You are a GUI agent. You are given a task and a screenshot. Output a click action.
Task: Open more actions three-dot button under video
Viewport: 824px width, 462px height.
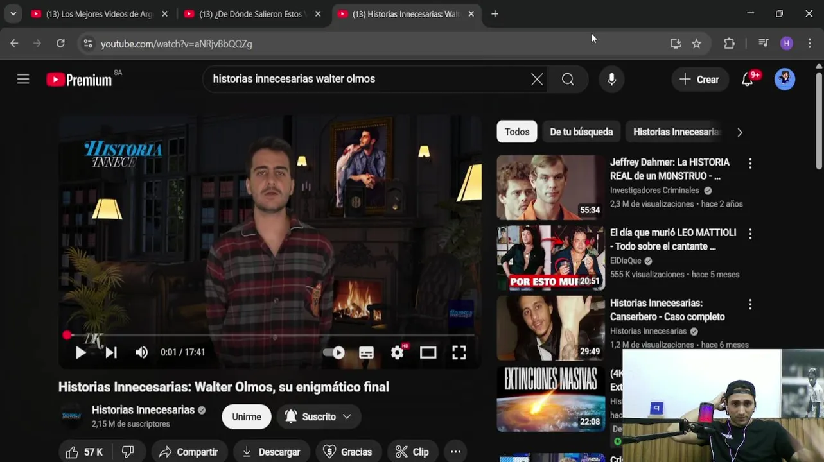click(455, 452)
